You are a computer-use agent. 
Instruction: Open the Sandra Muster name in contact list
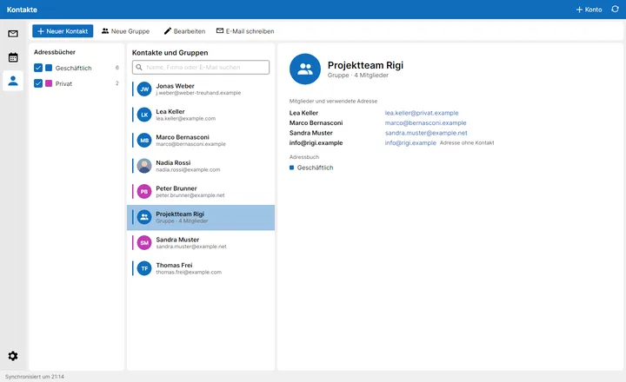click(x=177, y=240)
